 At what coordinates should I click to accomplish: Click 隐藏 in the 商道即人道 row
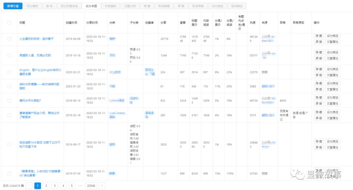point(319,52)
